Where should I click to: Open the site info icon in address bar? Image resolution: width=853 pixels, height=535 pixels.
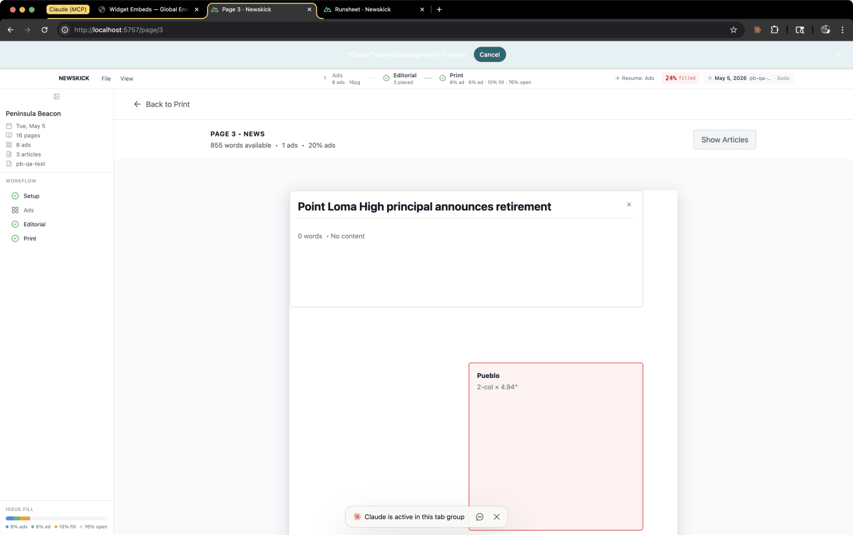click(x=65, y=30)
